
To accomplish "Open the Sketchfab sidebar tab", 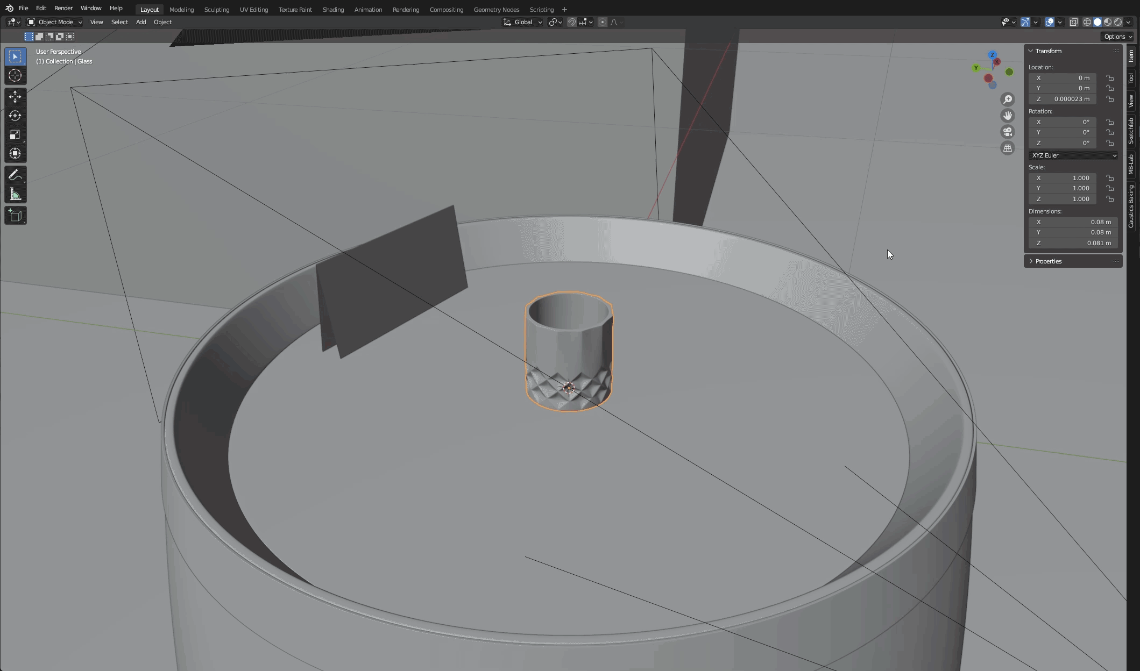I will click(x=1131, y=132).
